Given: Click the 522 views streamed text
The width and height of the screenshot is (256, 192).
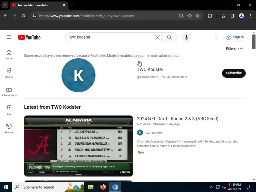Looking at the screenshot, I should (158, 124).
